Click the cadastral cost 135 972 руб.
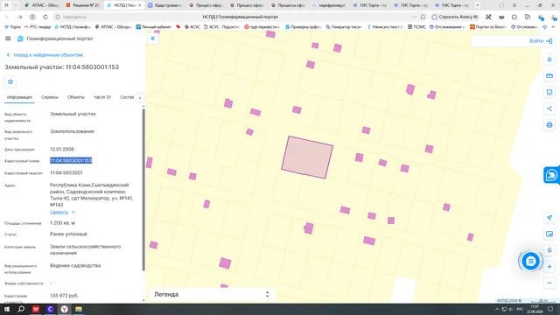This screenshot has height=315, width=560. tap(64, 296)
